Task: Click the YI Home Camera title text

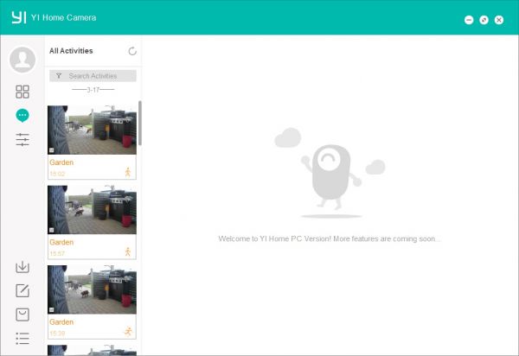Action: (x=63, y=17)
